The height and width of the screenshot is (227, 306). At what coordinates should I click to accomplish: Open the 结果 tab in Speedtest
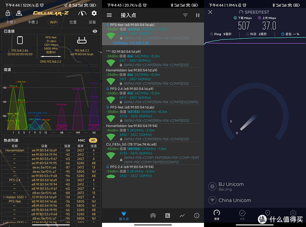(242, 215)
